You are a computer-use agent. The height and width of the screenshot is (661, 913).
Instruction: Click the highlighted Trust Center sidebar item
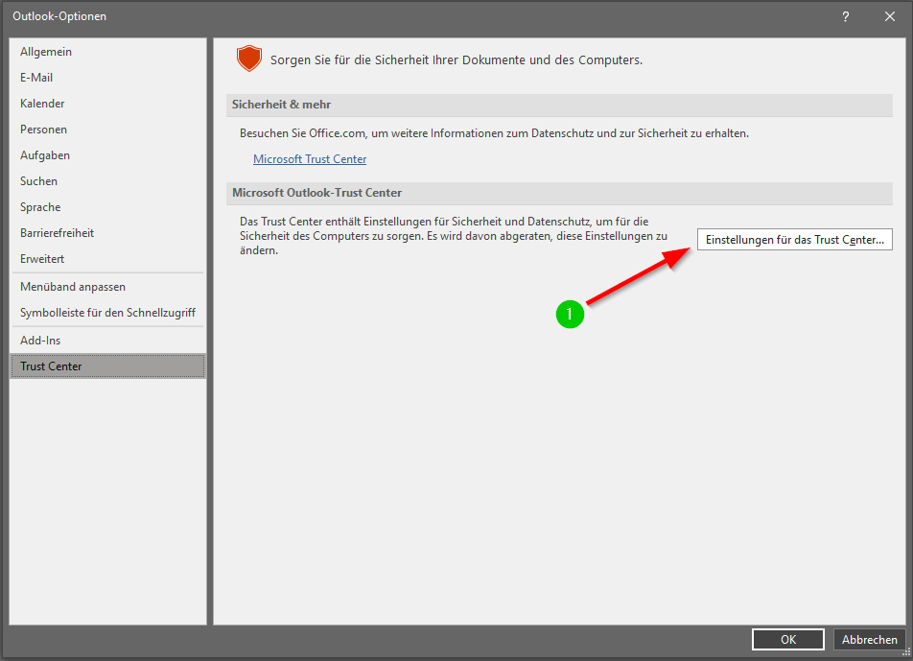pyautogui.click(x=51, y=366)
